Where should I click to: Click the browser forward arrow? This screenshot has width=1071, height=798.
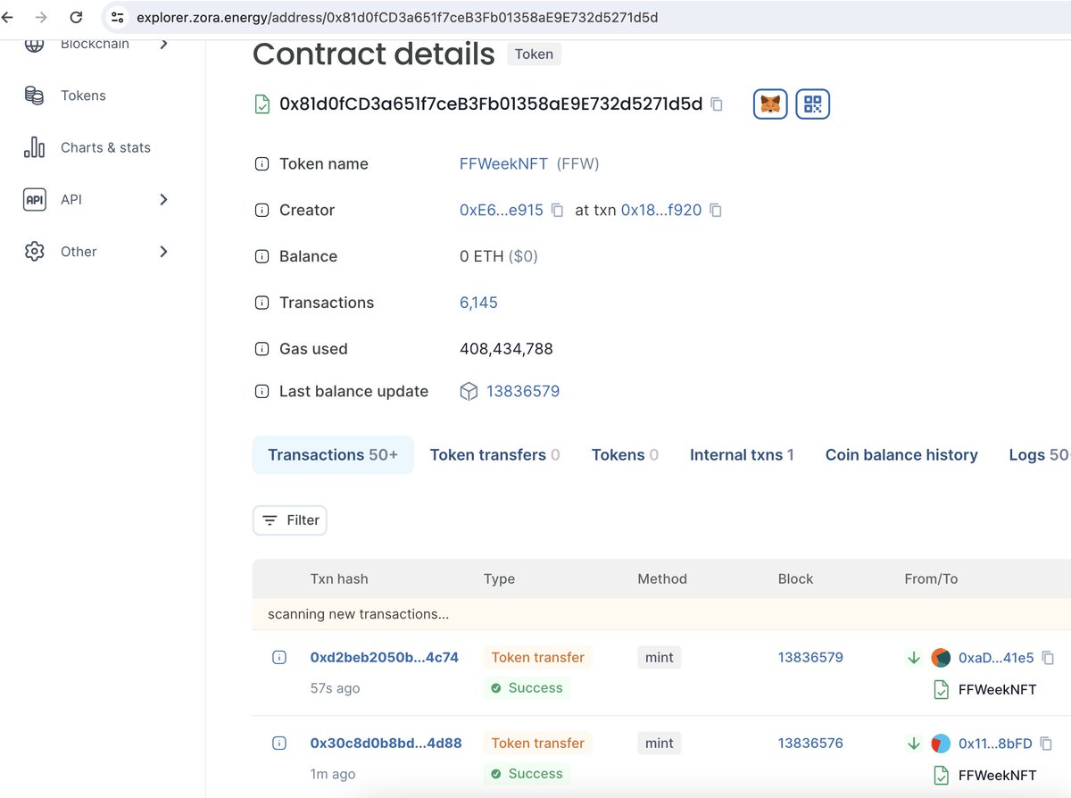tap(40, 17)
